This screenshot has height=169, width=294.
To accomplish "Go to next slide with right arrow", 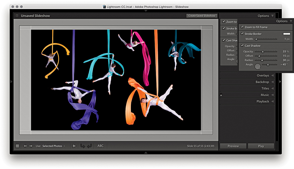I will 31,146.
